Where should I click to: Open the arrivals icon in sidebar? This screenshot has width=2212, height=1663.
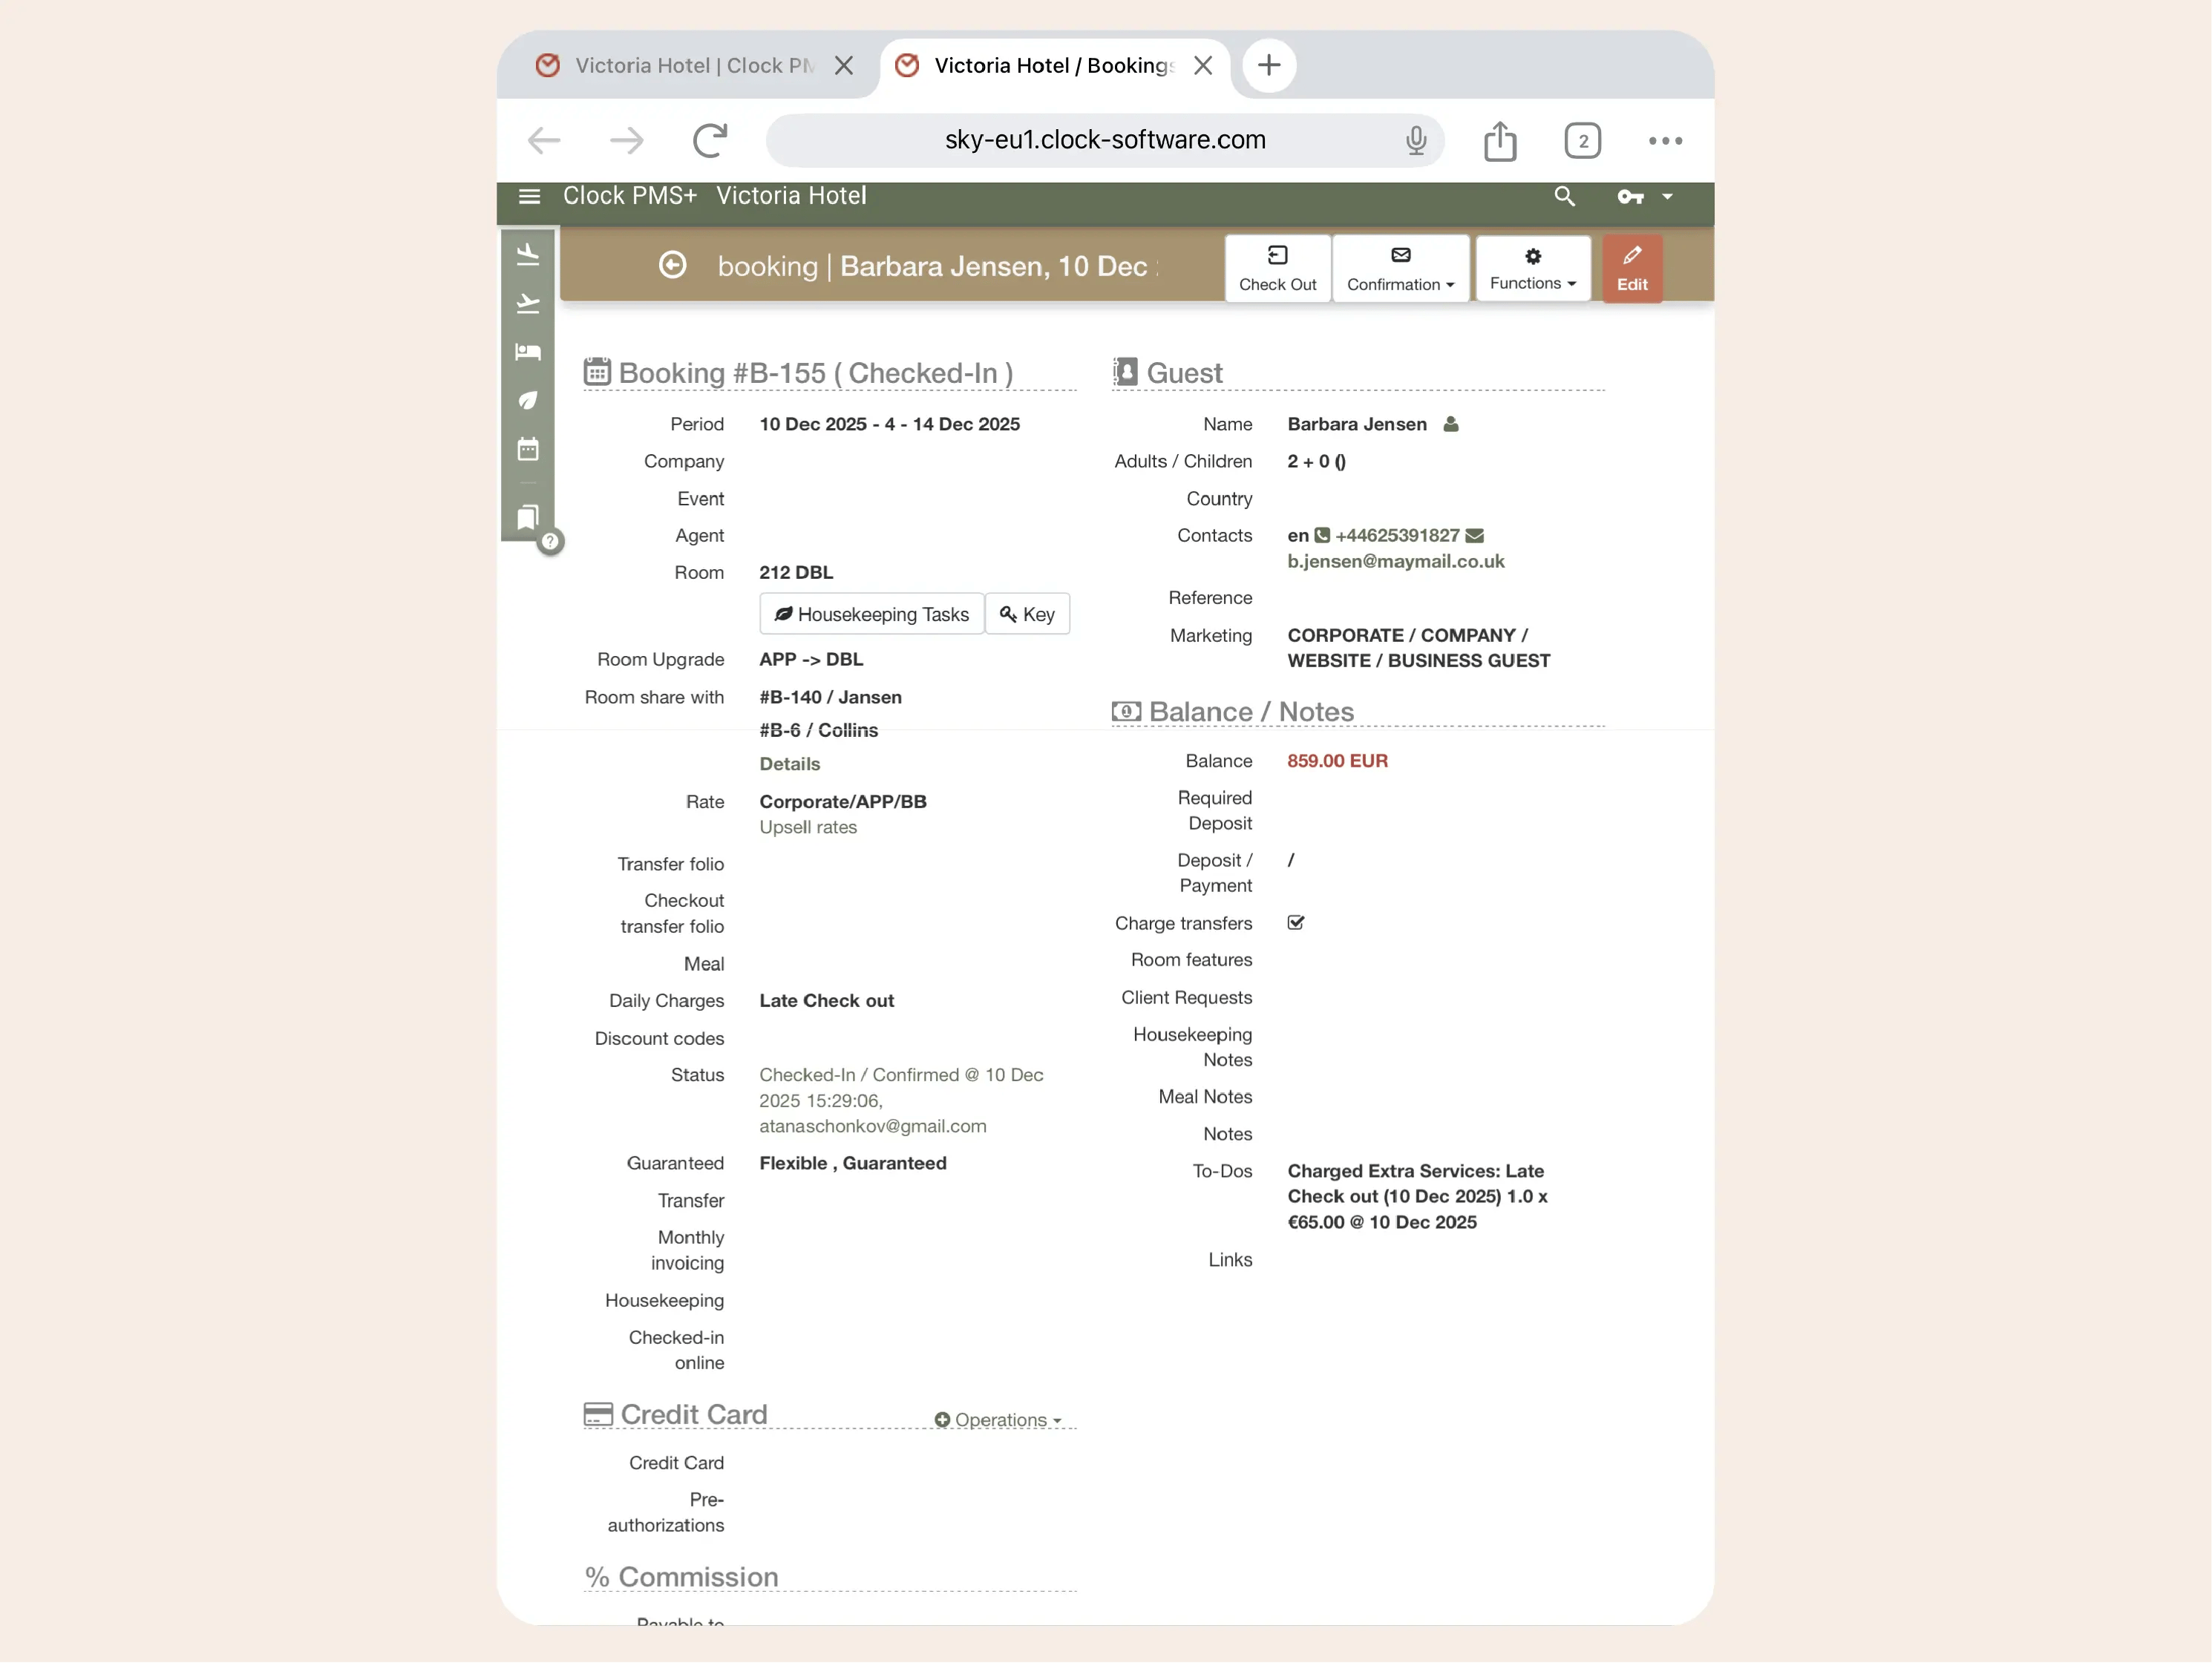click(x=528, y=255)
